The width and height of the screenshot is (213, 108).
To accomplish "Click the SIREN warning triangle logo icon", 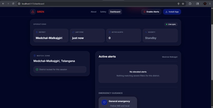I will [x=33, y=12].
